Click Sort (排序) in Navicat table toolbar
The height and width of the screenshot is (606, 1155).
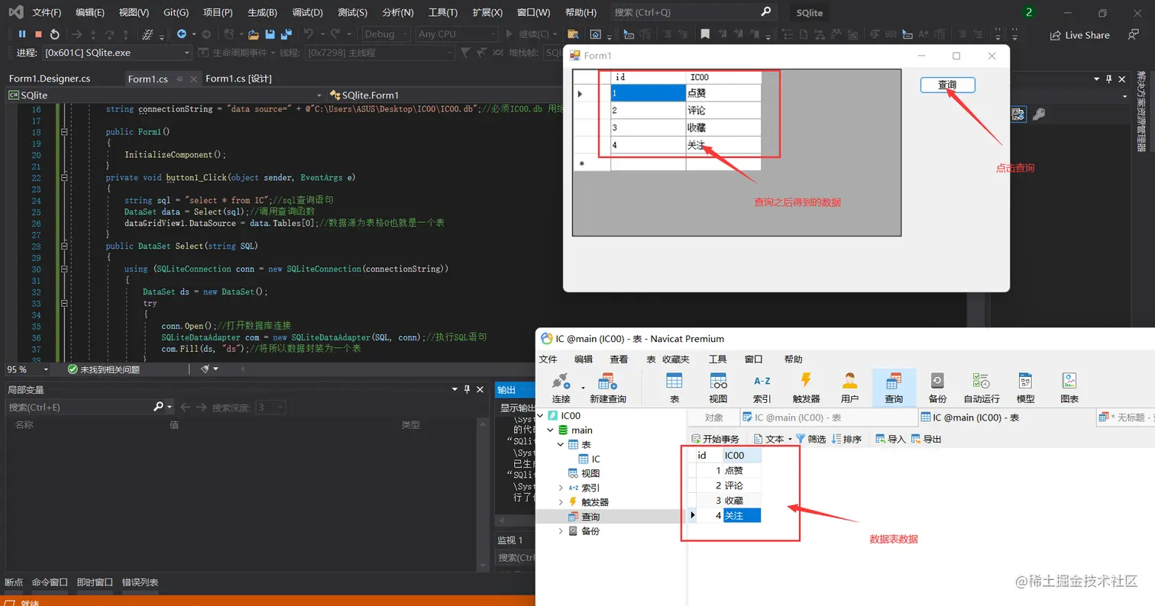[x=846, y=439]
